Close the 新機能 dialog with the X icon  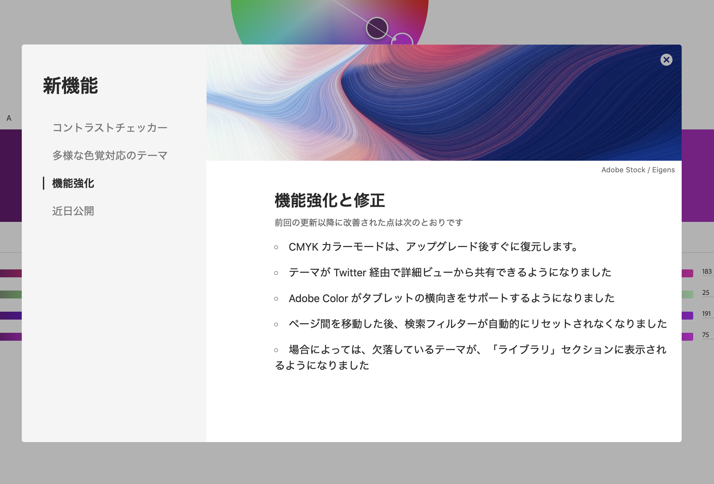(667, 60)
